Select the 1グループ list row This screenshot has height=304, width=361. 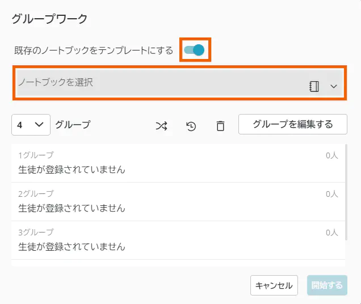[x=170, y=163]
